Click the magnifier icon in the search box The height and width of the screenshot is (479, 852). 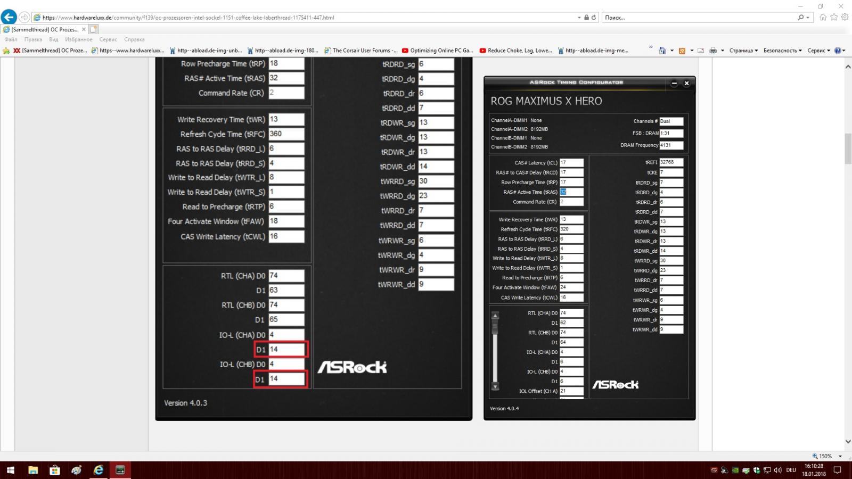point(800,18)
